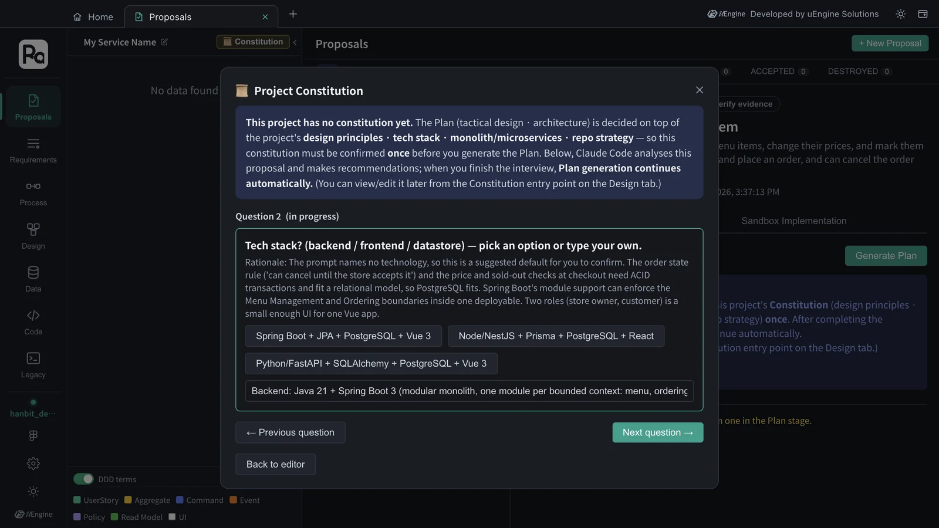Open the settings gear in sidebar
This screenshot has height=528, width=939.
click(33, 463)
